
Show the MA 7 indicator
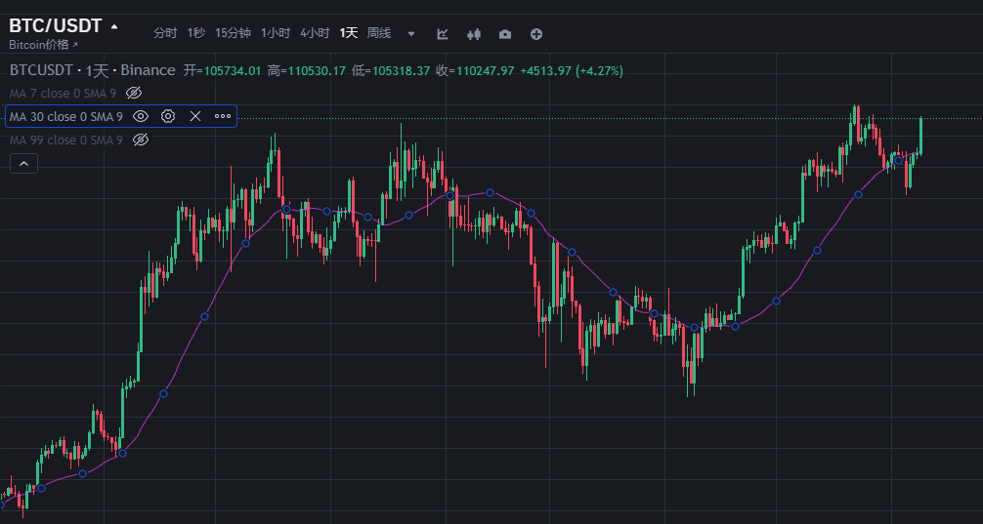(135, 93)
